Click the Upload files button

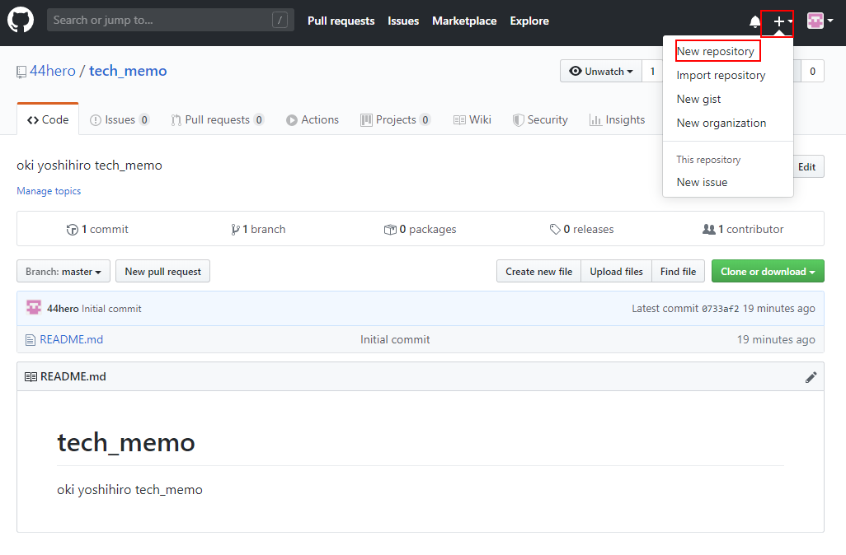(x=616, y=272)
